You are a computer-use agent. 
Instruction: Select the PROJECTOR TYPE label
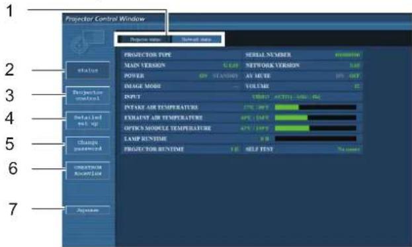tap(147, 55)
